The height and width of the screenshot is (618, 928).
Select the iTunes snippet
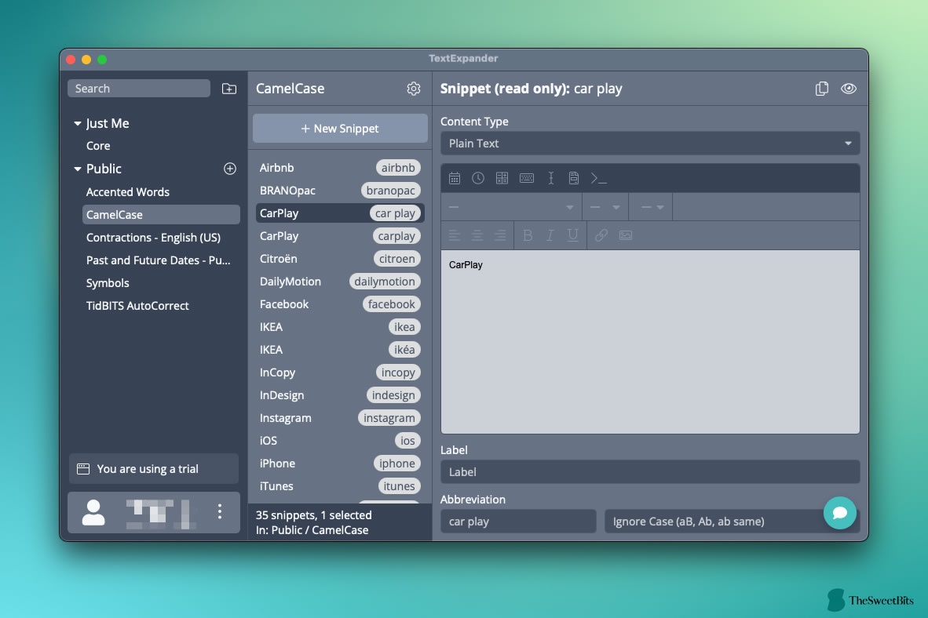tap(340, 486)
